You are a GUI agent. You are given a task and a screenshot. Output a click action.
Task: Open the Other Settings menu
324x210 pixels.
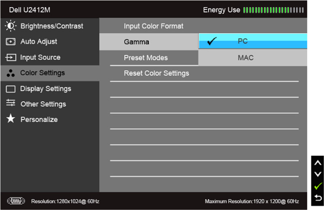(50, 104)
